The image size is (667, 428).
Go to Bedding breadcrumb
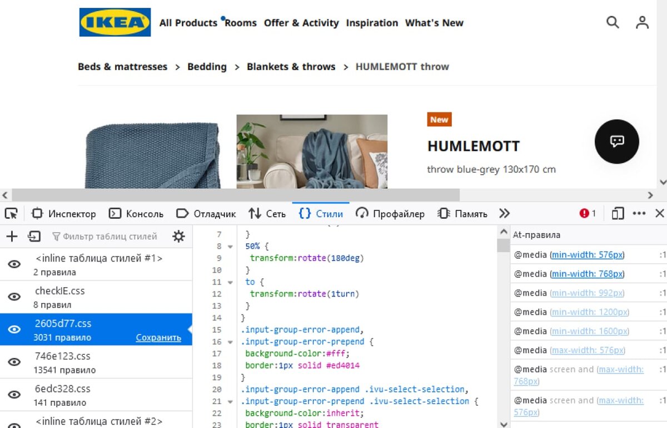(207, 67)
